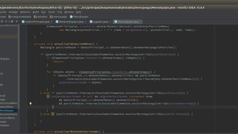
Task: Click the Scroll from Source icon
Action: [x=2, y=22]
